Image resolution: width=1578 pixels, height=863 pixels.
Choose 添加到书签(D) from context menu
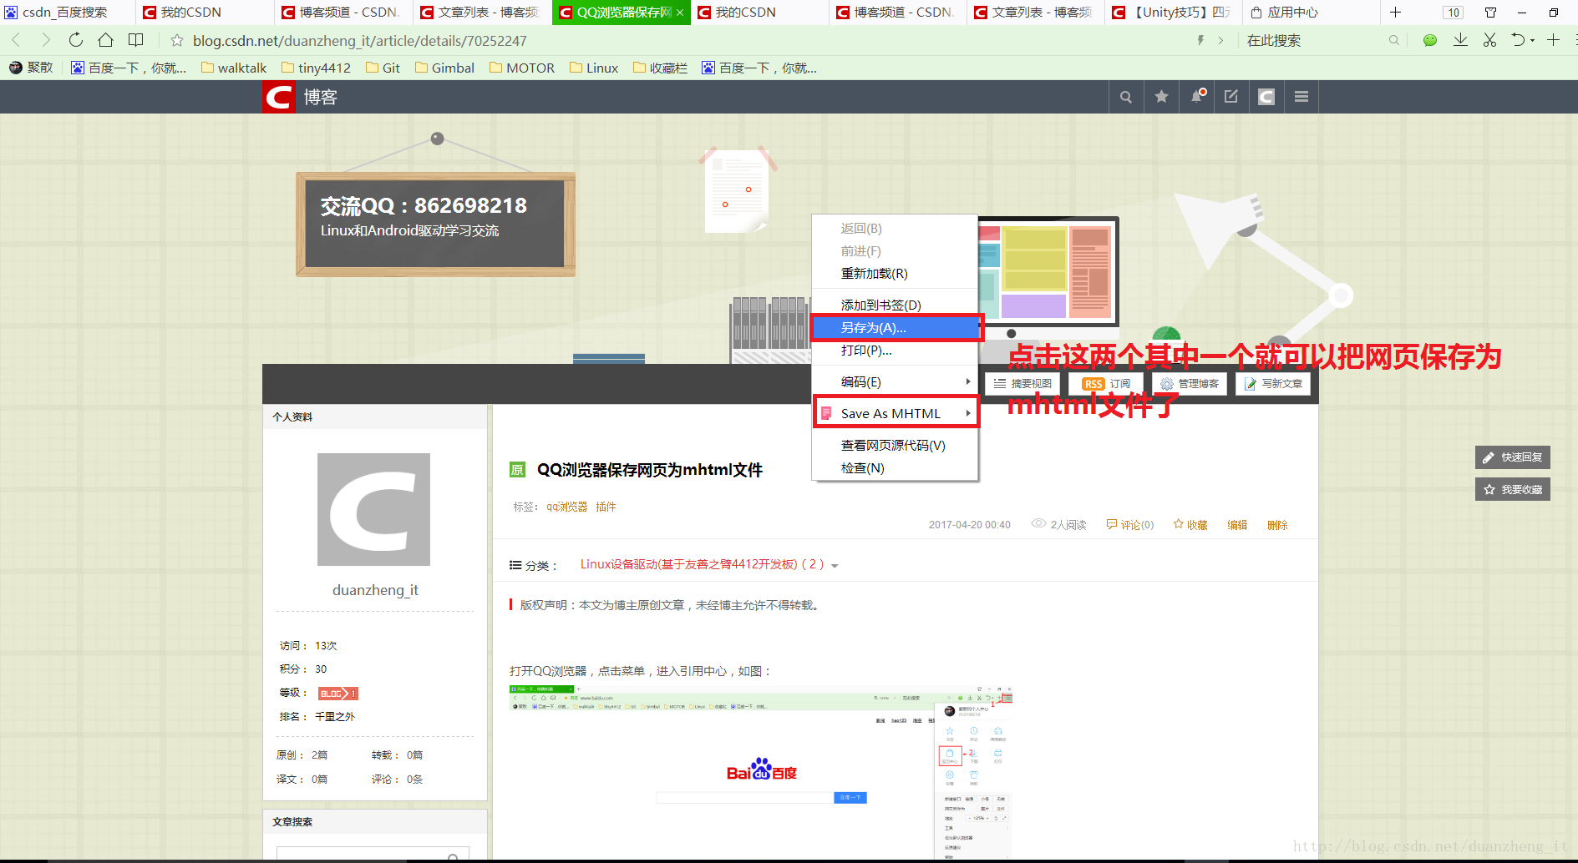(x=895, y=305)
